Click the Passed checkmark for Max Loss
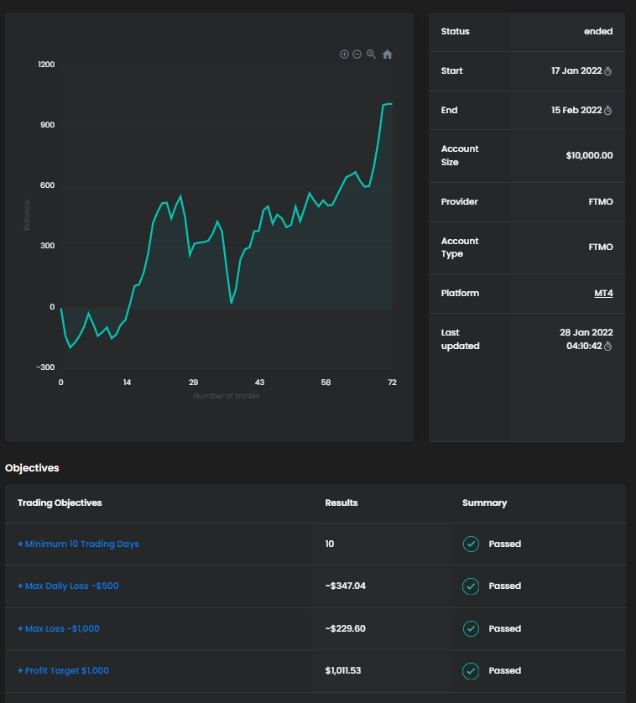Screen dimensions: 636x703 [x=471, y=628]
